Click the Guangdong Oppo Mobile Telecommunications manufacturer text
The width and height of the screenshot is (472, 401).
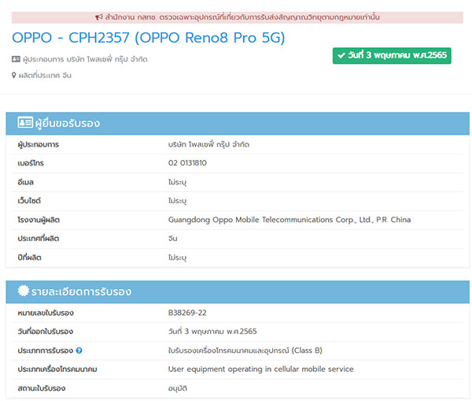(x=289, y=220)
